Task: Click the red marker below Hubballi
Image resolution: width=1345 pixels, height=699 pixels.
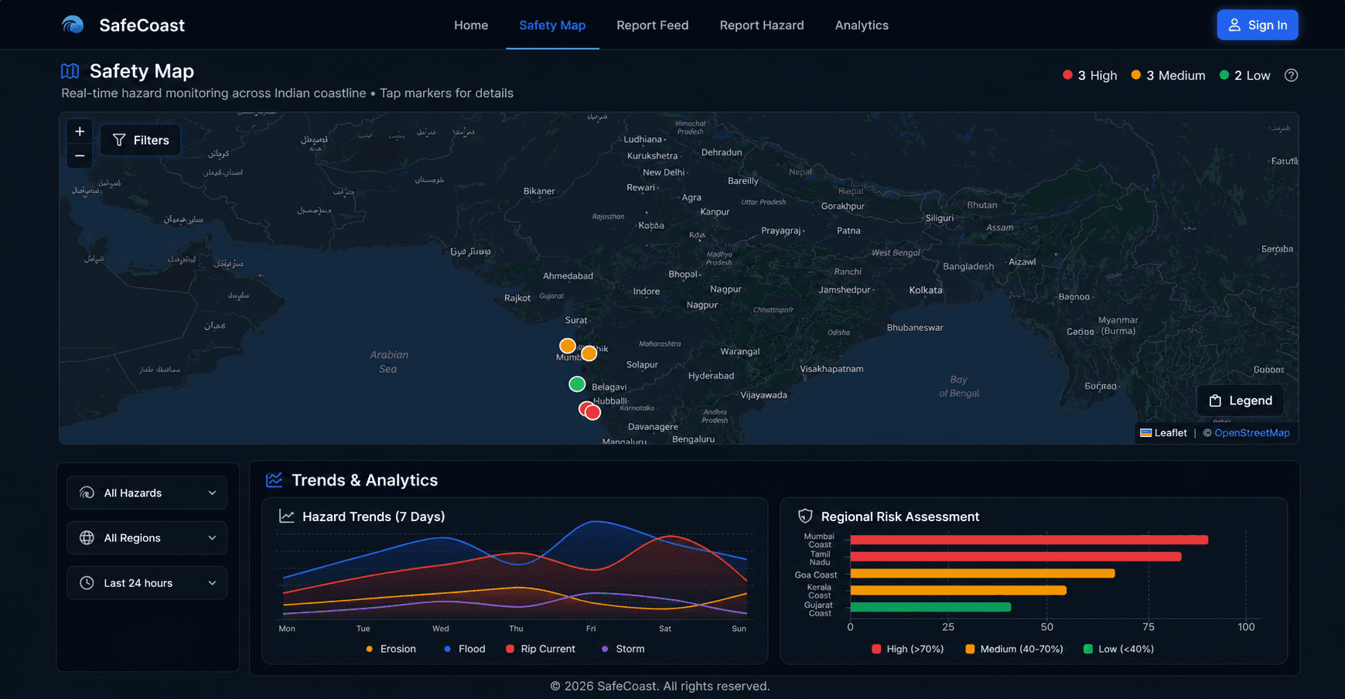Action: pyautogui.click(x=592, y=412)
